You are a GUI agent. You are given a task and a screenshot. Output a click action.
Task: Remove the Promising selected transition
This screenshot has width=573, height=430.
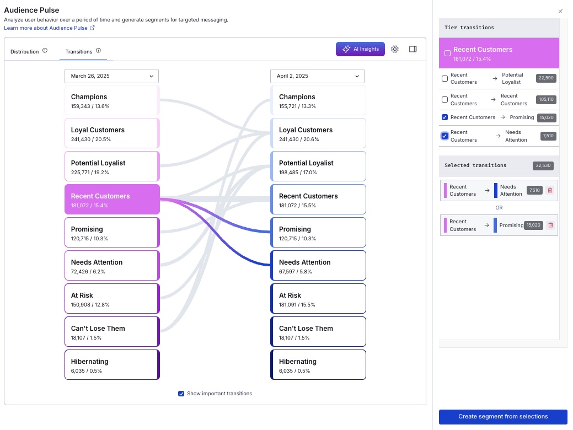click(x=550, y=225)
